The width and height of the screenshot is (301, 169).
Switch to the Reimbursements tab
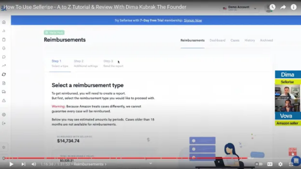[192, 41]
